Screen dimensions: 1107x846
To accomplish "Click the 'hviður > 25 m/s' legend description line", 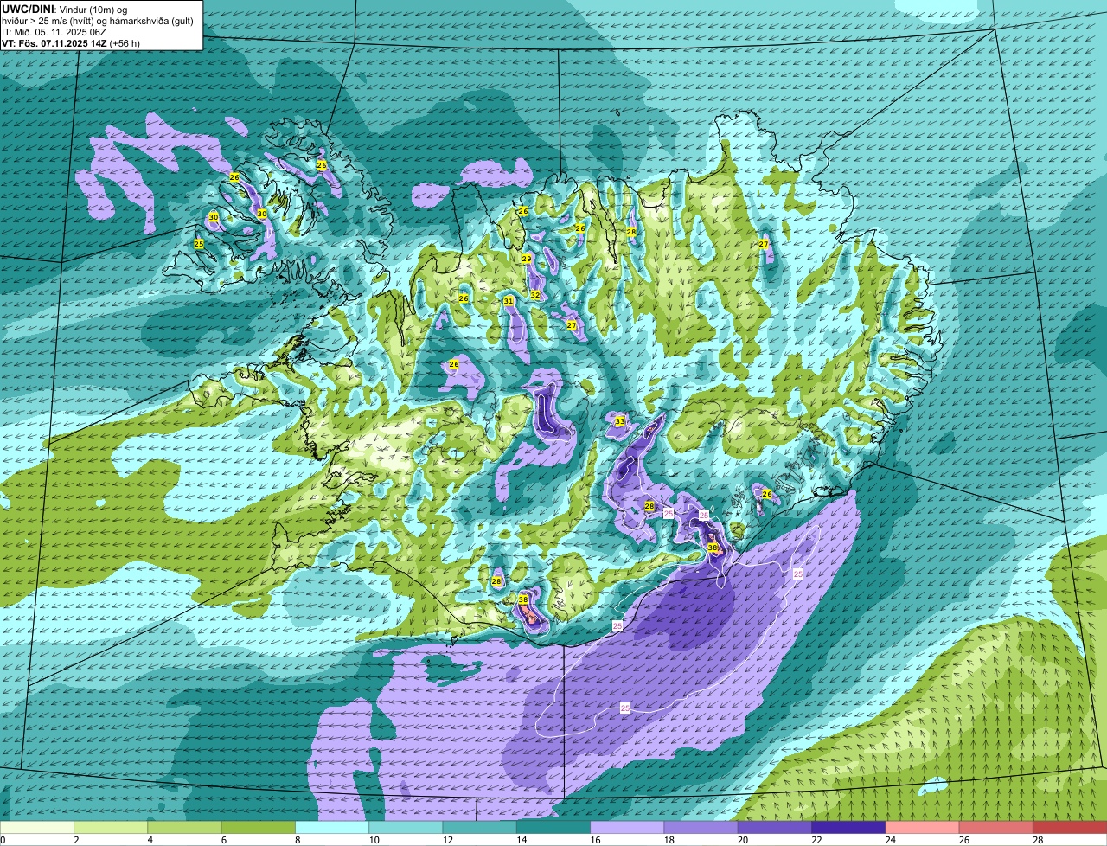I will (97, 20).
